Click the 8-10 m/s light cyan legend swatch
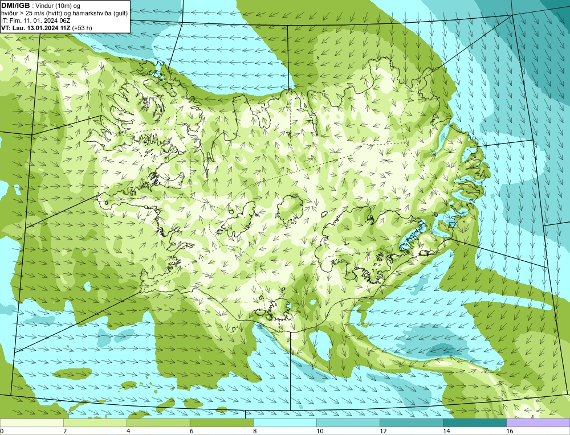The image size is (570, 435). coord(284,422)
